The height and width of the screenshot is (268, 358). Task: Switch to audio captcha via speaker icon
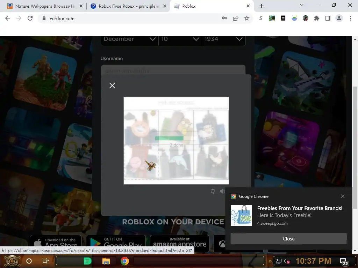222,191
